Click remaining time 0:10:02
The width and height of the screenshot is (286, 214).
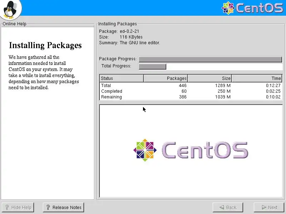(273, 97)
